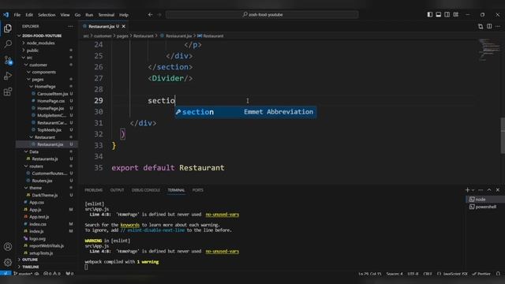
Task: Collapse the customer folder
Action: click(38, 65)
